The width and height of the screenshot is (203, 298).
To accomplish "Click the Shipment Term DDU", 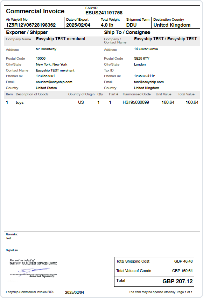I will pos(131,25).
